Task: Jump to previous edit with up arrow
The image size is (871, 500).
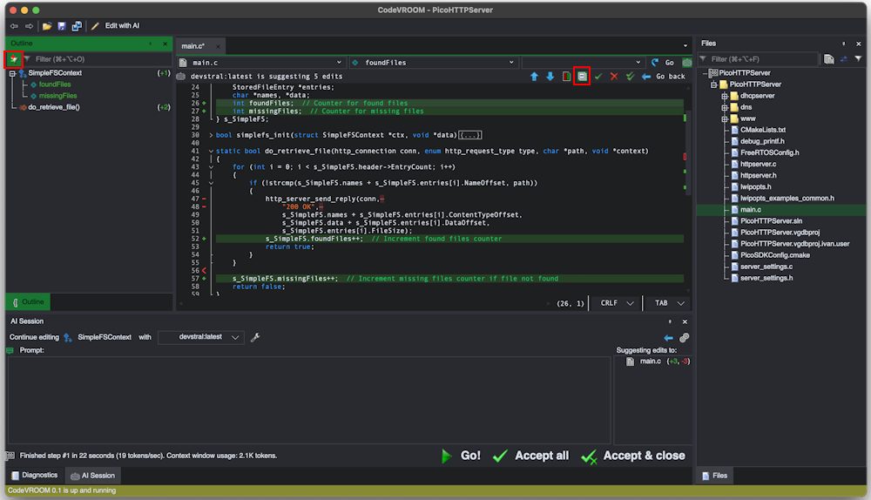Action: point(534,77)
